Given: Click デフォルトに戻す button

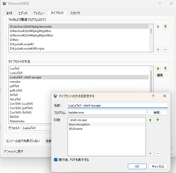Looking at the screenshot, I should [x=14, y=152].
